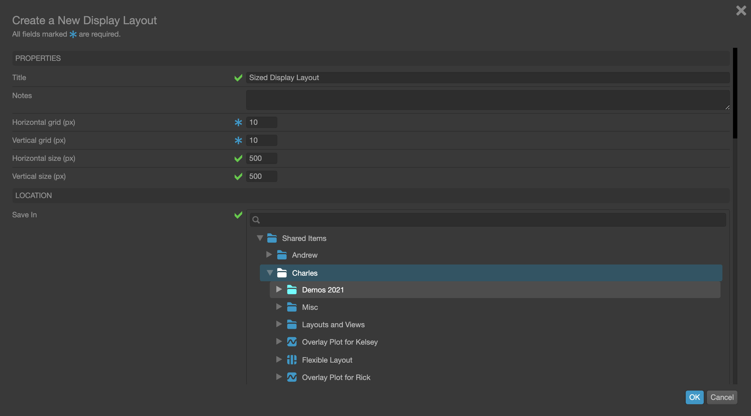This screenshot has height=416, width=751.
Task: Click the Cancel button
Action: [x=721, y=397]
